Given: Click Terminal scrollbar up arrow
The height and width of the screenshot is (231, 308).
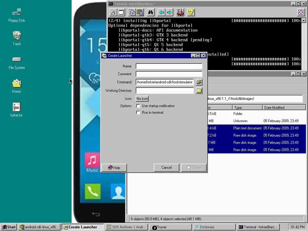Looking at the screenshot, I should click(x=304, y=20).
